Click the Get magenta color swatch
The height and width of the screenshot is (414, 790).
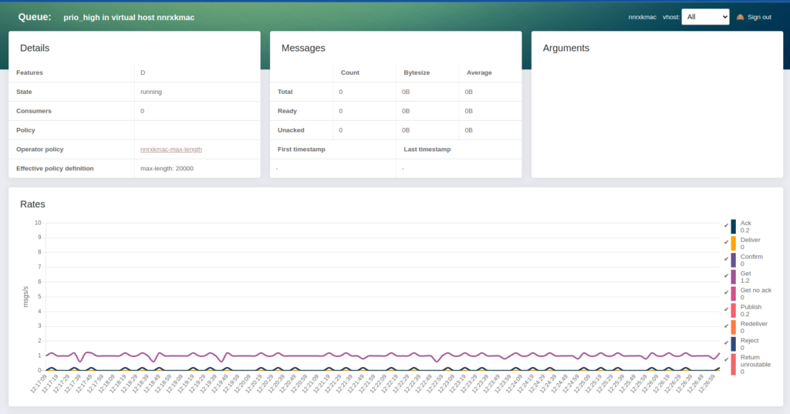click(x=733, y=277)
